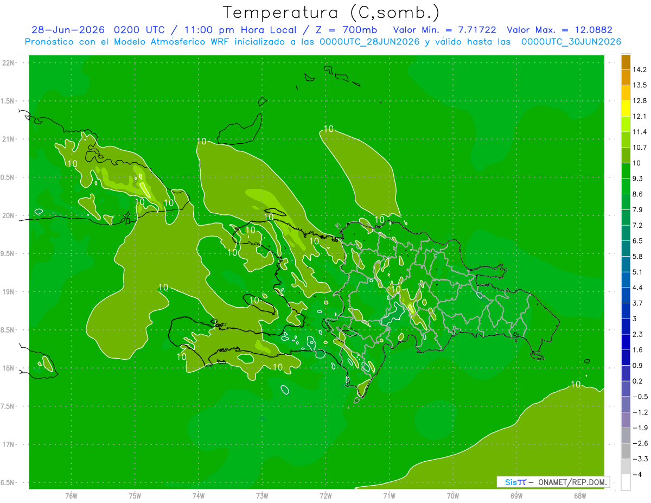Viewport: 651px width, 503px height.
Task: Click the '9.3' value on the color scale
Action: point(639,179)
